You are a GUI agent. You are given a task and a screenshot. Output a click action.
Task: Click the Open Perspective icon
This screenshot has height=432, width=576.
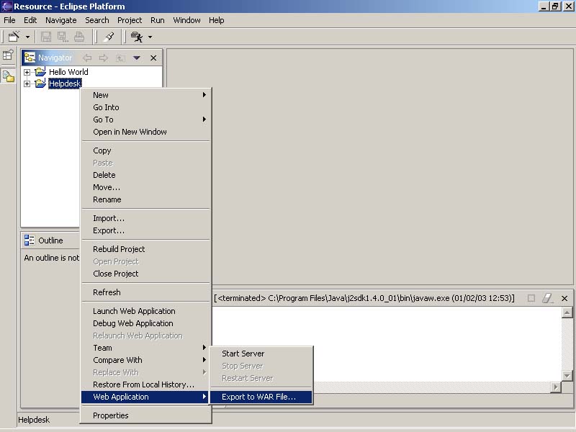click(8, 55)
